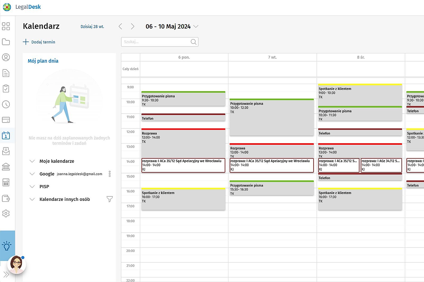Click the settings gear in sidebar
This screenshot has height=282, width=424.
tap(6, 214)
